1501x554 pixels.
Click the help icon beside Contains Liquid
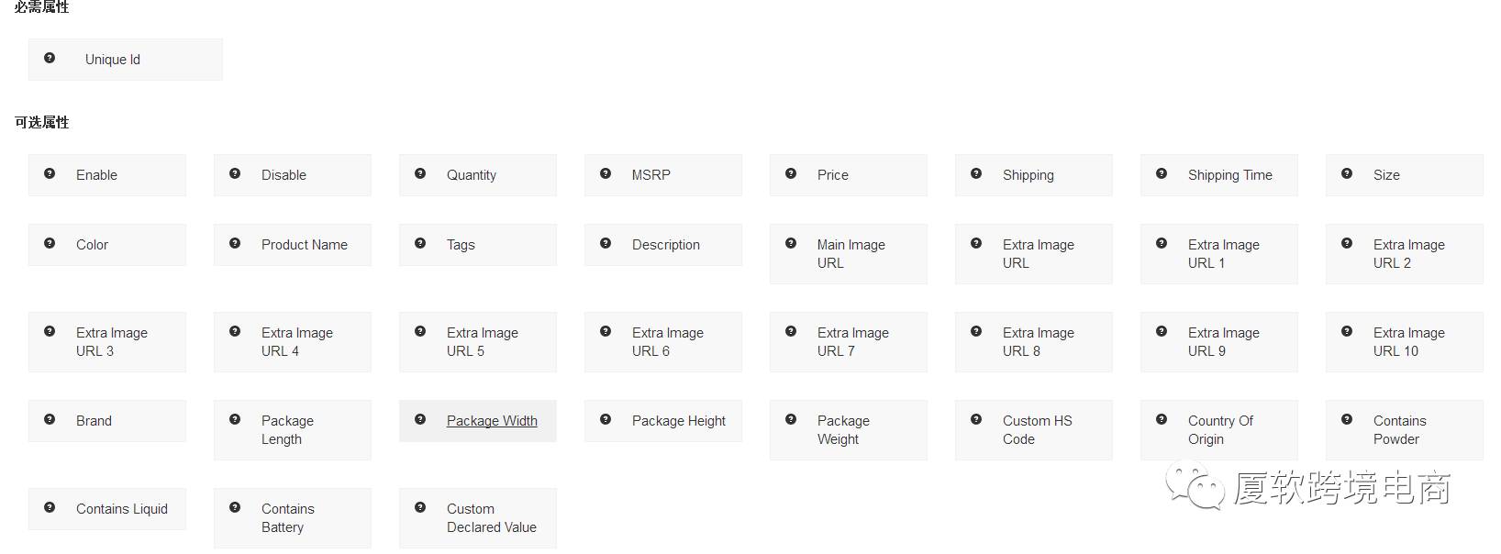point(50,507)
